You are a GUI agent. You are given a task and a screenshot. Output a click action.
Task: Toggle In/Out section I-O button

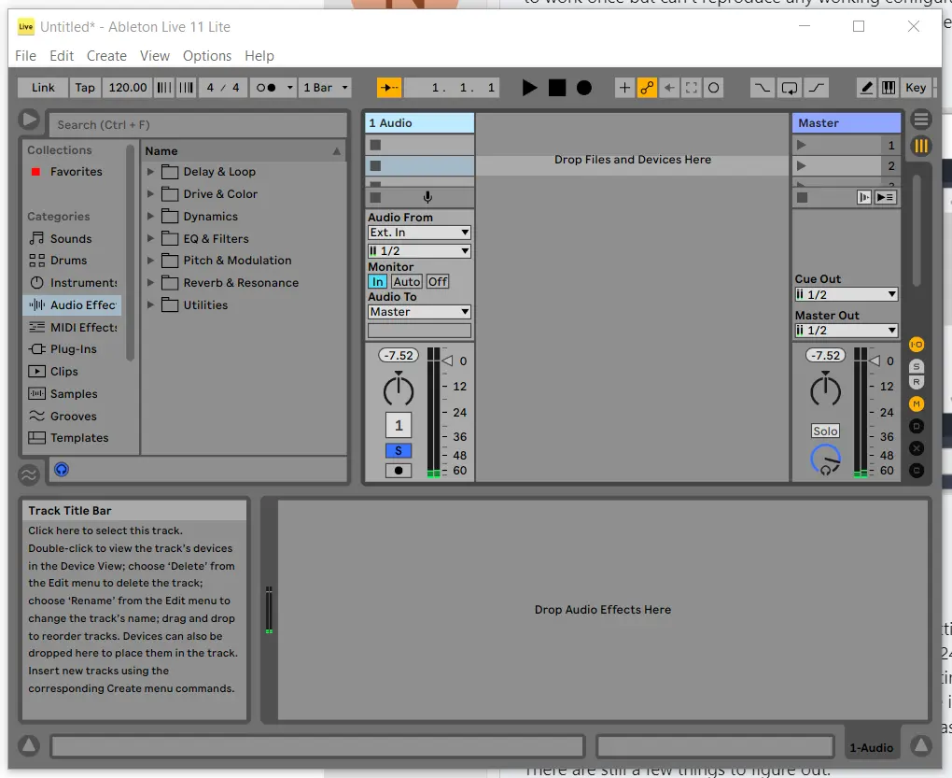917,345
